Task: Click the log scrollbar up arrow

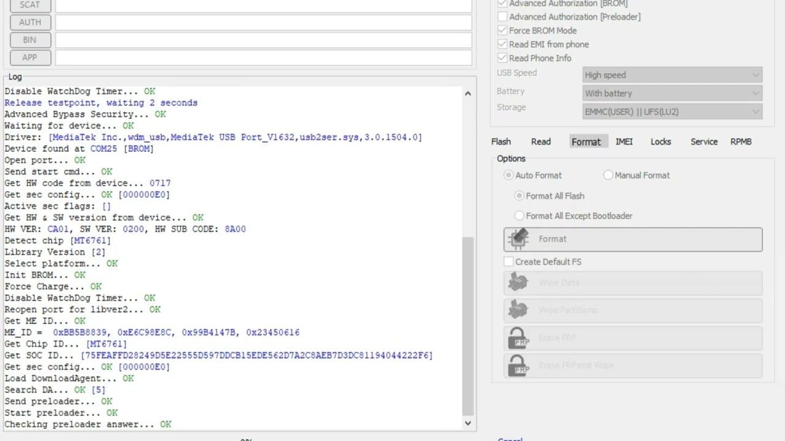Action: 468,93
